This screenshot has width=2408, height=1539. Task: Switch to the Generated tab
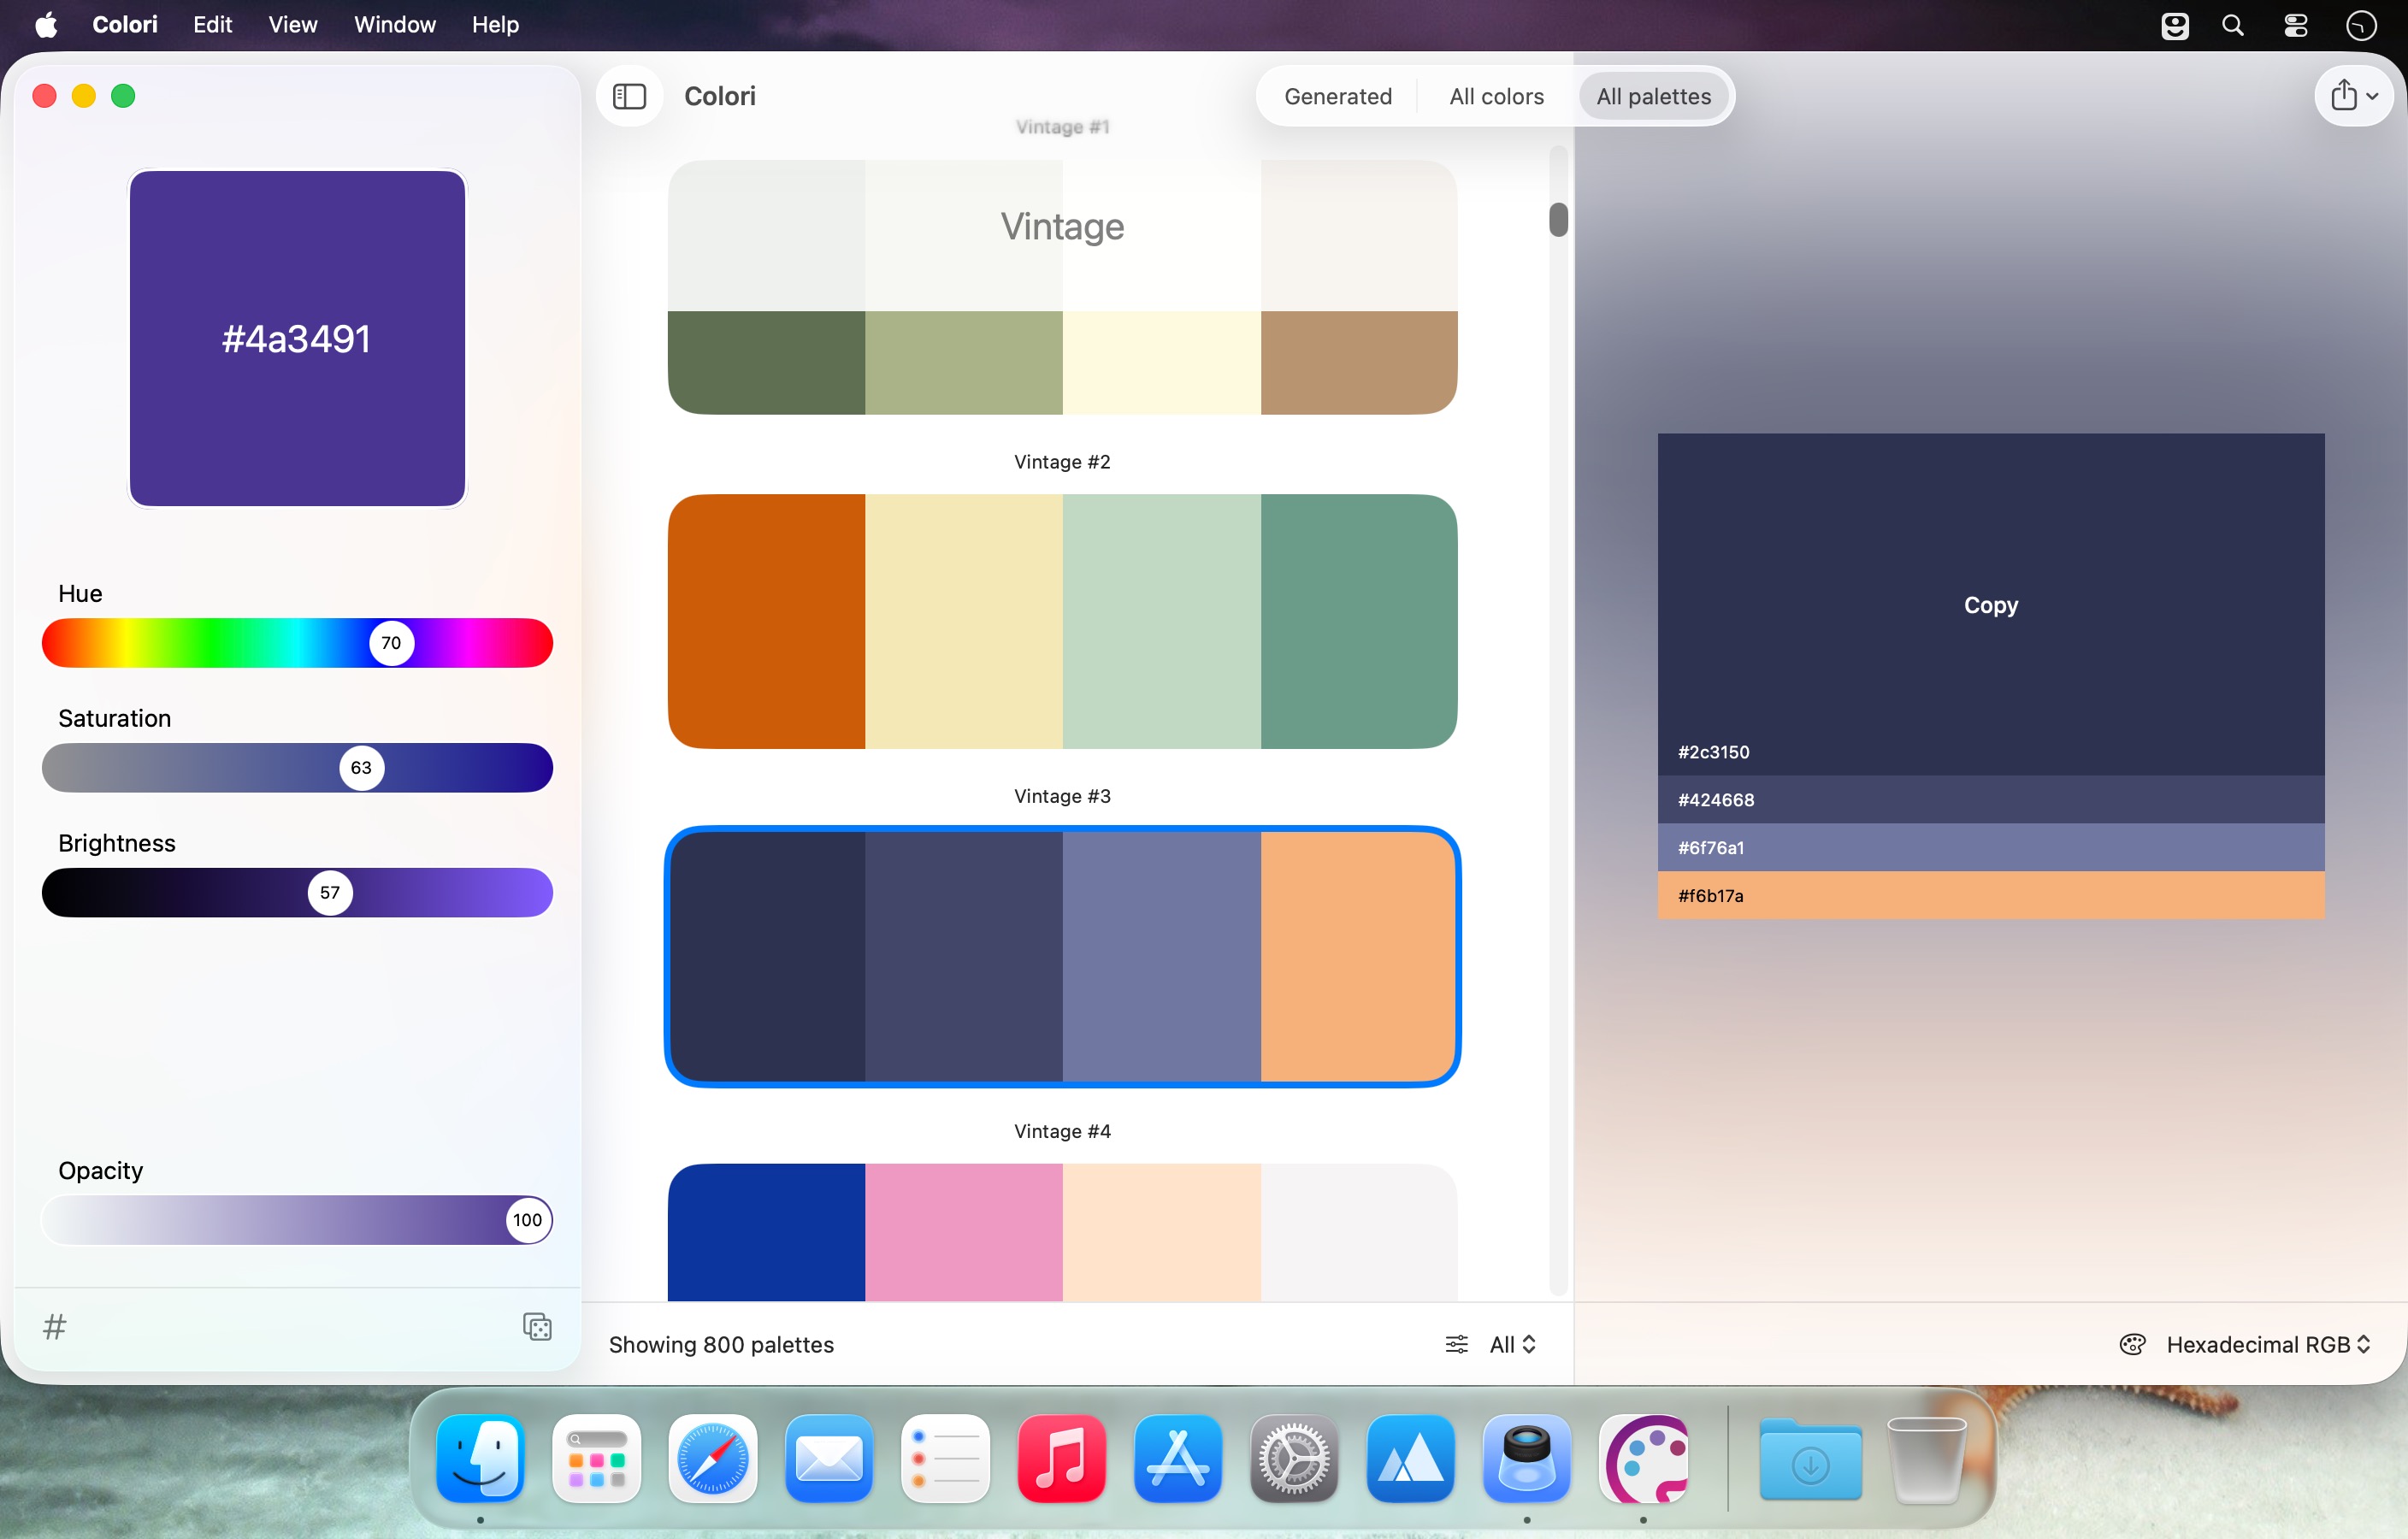tap(1338, 96)
